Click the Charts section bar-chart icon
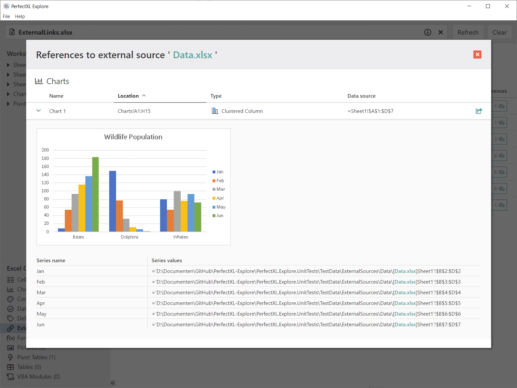 point(39,81)
